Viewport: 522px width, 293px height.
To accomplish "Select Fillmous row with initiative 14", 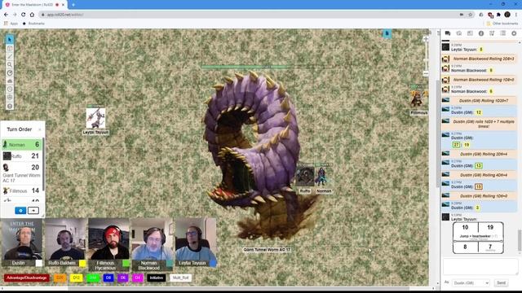I will (x=22, y=190).
